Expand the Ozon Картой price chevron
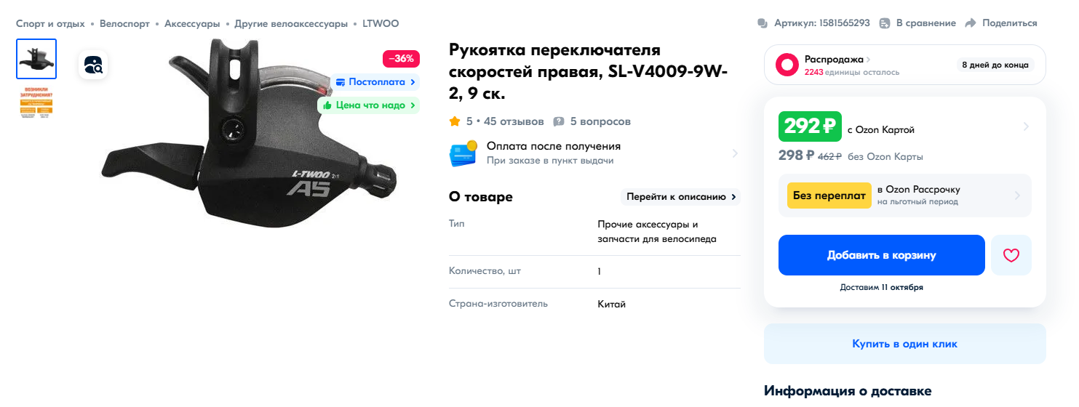Viewport: 1079px width, 407px height. (1026, 126)
